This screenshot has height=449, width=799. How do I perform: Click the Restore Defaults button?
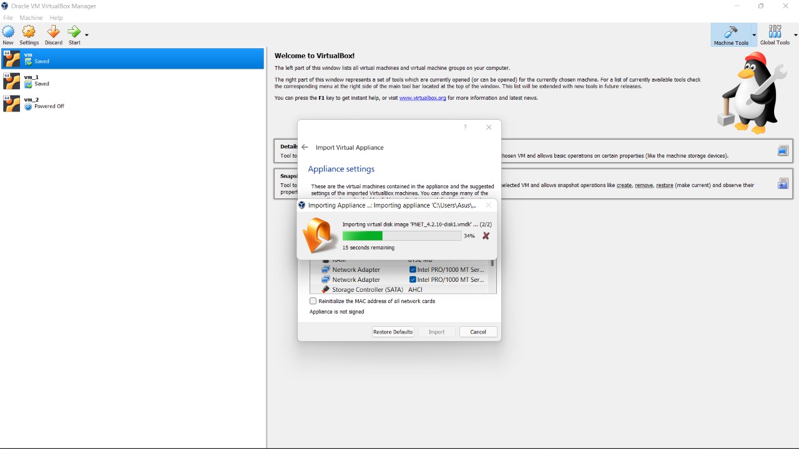point(393,332)
